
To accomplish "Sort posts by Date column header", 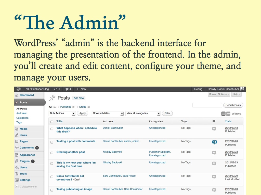I will [228, 121].
